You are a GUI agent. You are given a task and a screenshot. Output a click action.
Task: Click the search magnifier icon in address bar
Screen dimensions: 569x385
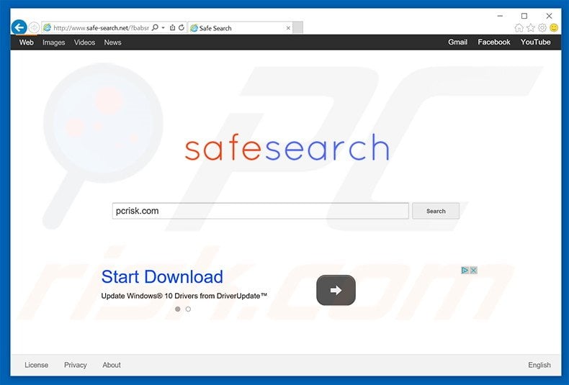coord(155,27)
